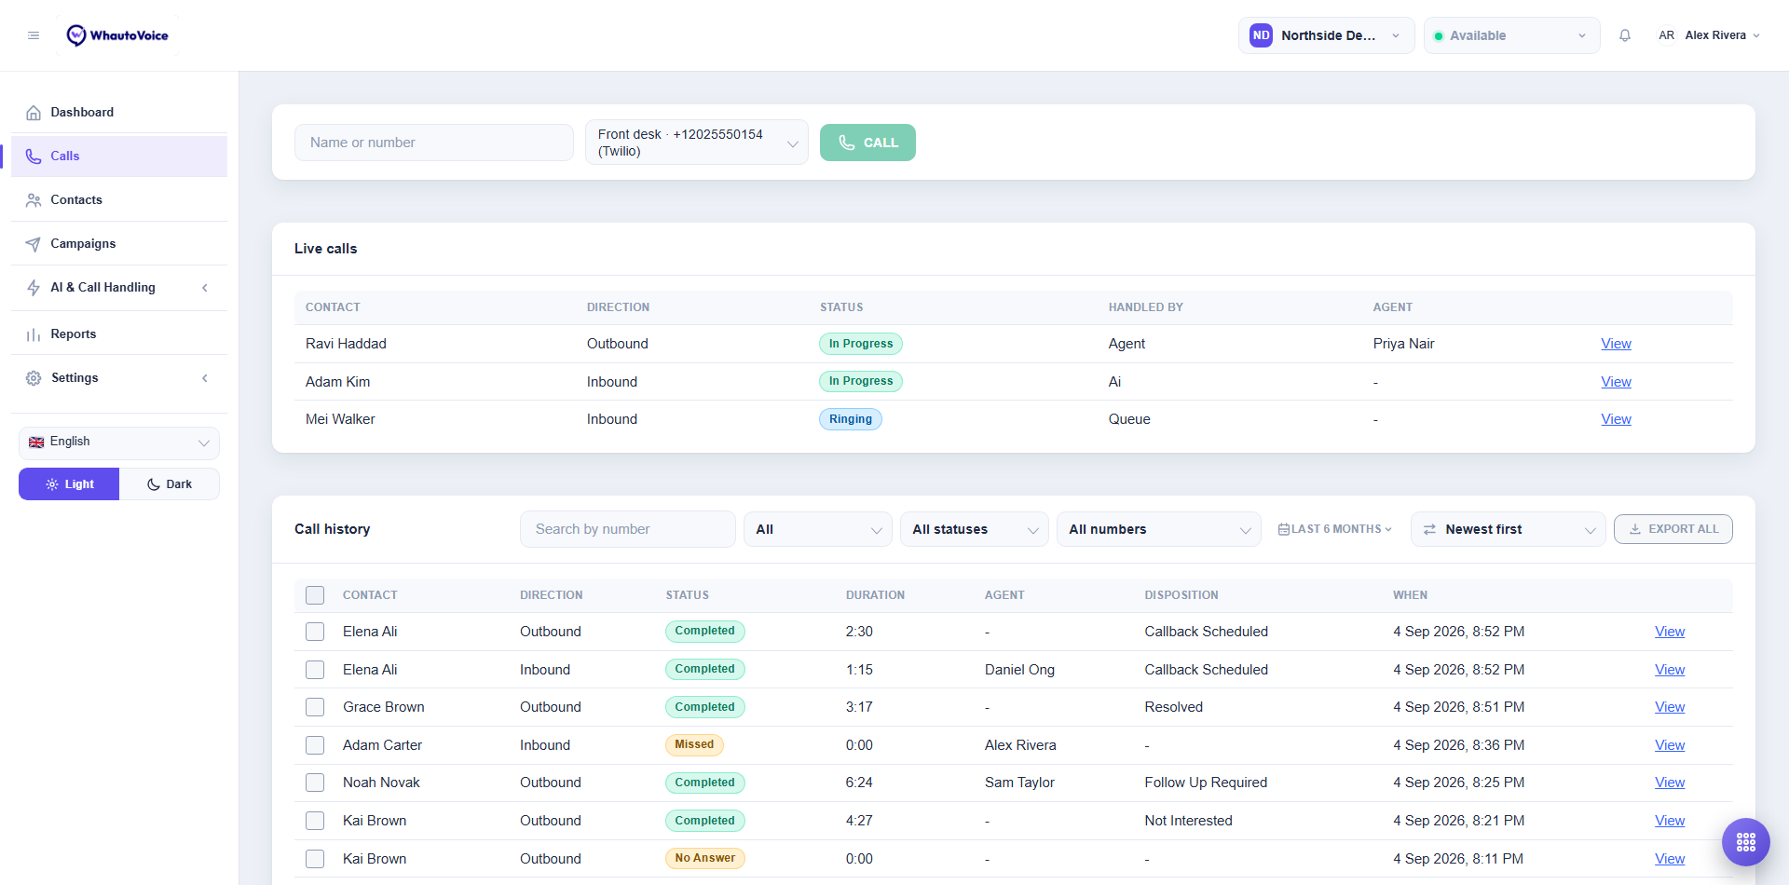Image resolution: width=1789 pixels, height=885 pixels.
Task: Click the AR avatar initials
Action: pyautogui.click(x=1666, y=35)
